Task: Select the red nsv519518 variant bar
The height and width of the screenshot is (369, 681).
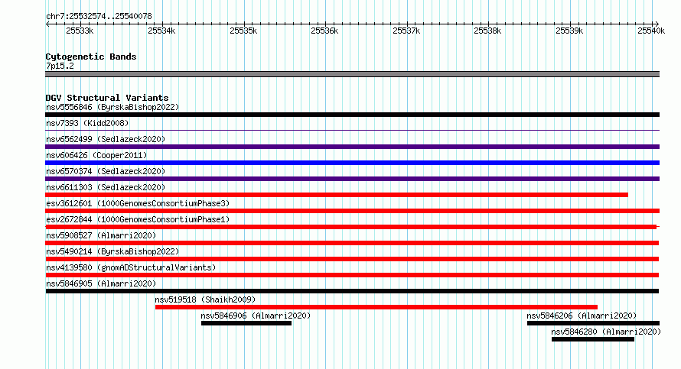Action: 376,307
